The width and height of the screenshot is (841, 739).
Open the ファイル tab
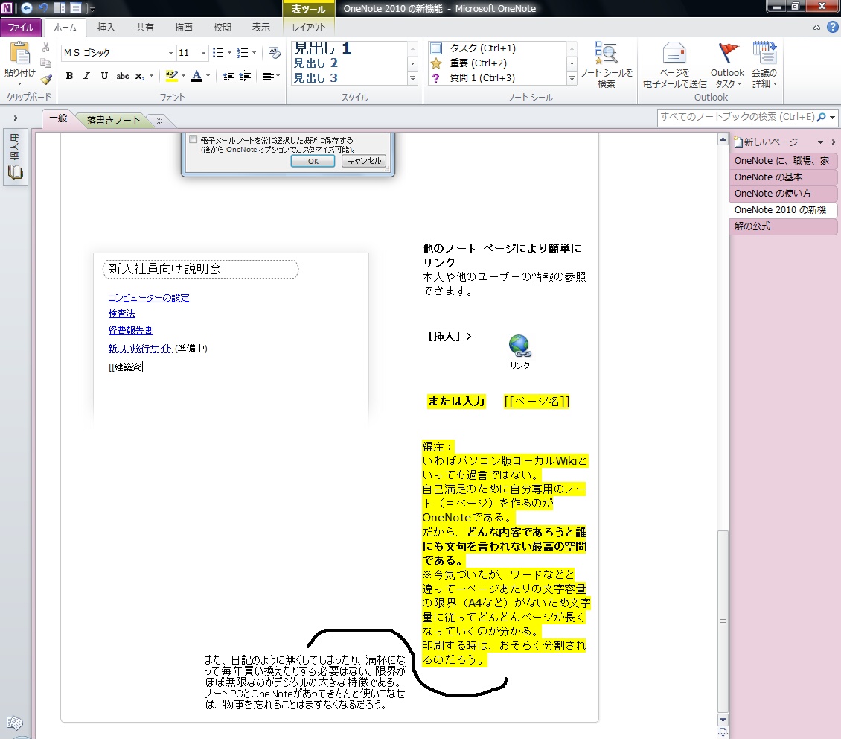[20, 28]
